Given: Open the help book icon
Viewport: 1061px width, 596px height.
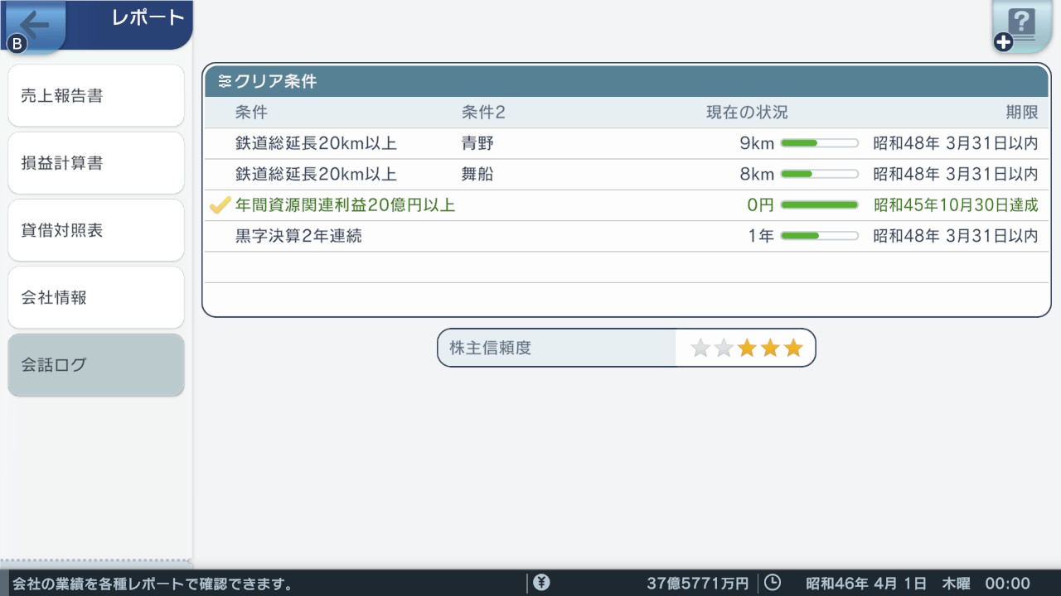Looking at the screenshot, I should pos(1022,26).
